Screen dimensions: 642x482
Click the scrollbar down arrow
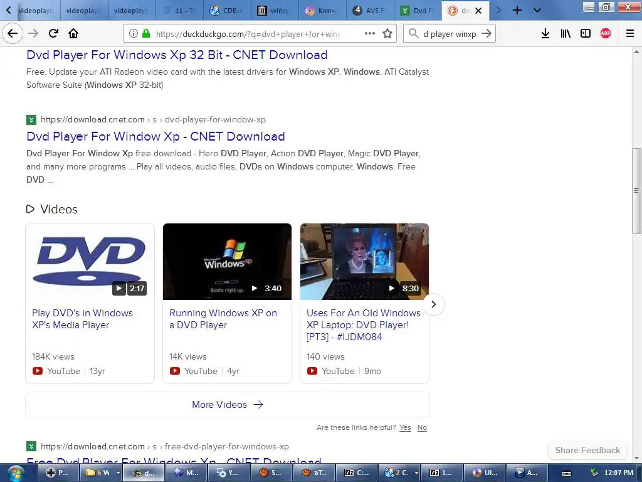point(636,458)
